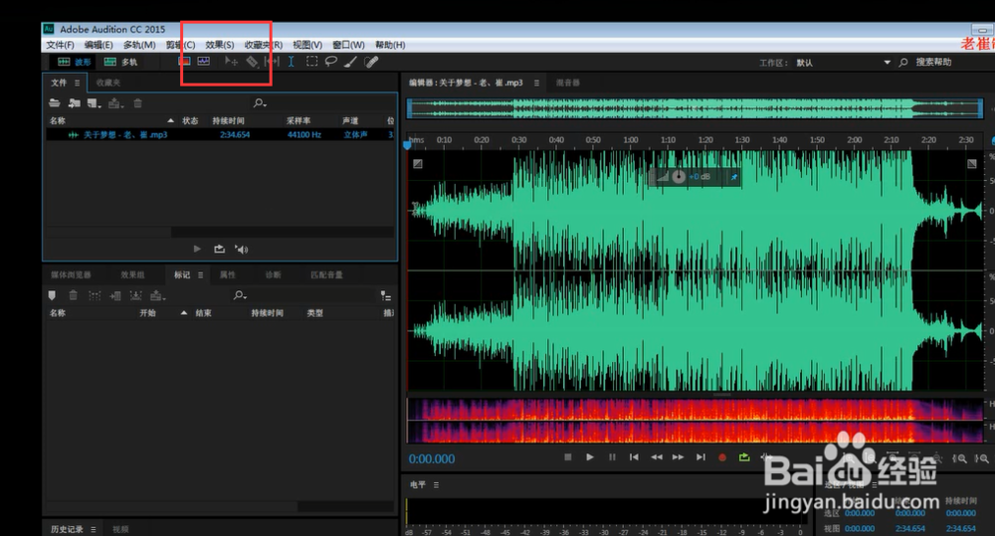Toggle auto-play speaker icon in Files panel
Screen dimensions: 995x536
[241, 249]
